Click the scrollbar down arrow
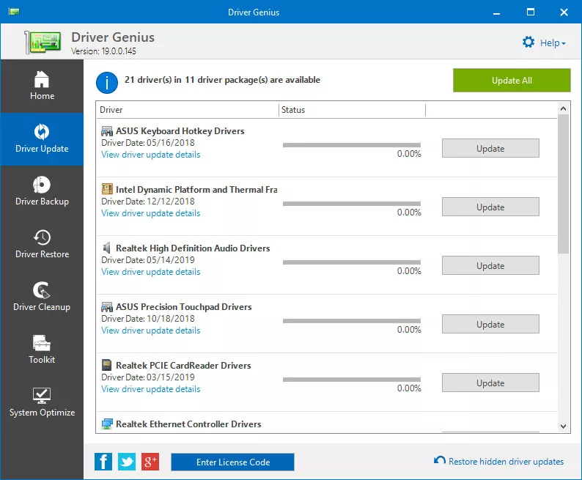The height and width of the screenshot is (480, 582). point(563,427)
